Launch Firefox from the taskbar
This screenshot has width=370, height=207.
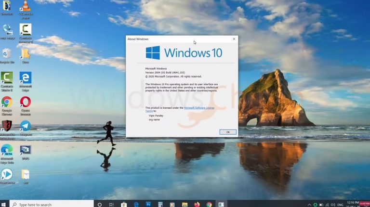[x=197, y=205]
